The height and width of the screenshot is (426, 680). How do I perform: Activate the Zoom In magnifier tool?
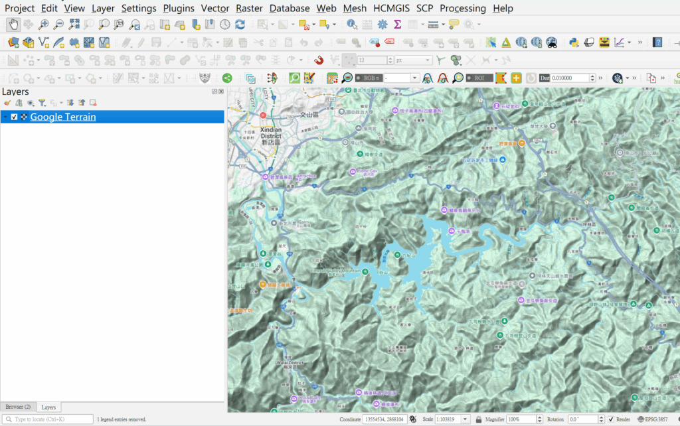coord(43,25)
